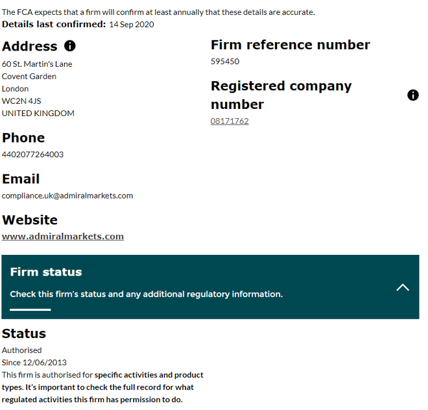Click the info icon next to Address

pos(70,46)
